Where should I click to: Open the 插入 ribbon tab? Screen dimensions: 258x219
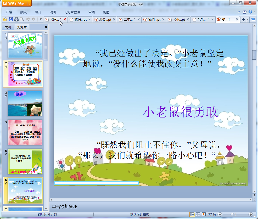click(23, 12)
